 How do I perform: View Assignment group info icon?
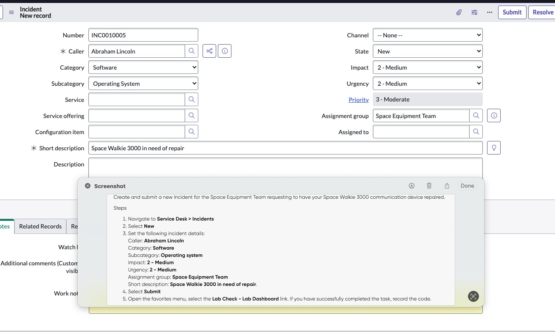point(493,115)
